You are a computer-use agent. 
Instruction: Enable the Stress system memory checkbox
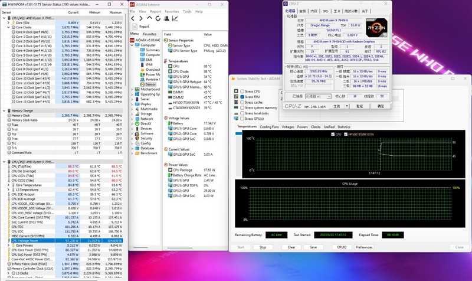pyautogui.click(x=242, y=108)
